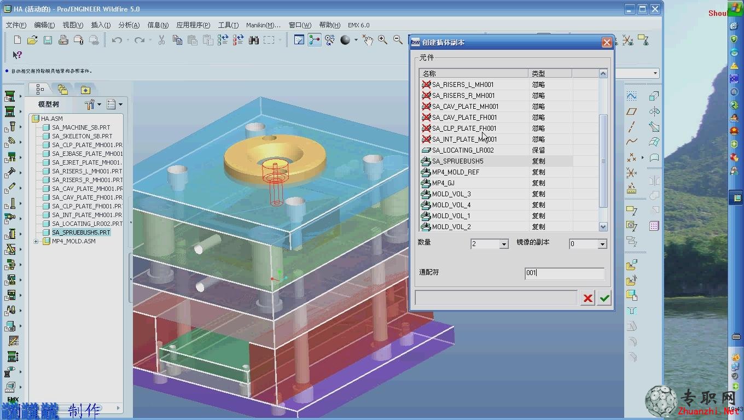Viewport: 744px width, 420px height.
Task: Open the binoculars search tool
Action: tap(253, 40)
